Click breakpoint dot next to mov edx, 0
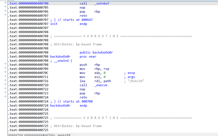Screen dimensions: 218x136 point(6,72)
